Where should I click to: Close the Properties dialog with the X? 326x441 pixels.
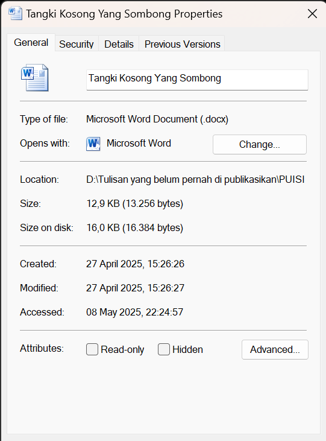pyautogui.click(x=312, y=13)
